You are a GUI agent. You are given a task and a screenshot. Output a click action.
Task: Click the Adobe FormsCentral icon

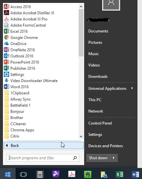(x=6, y=25)
